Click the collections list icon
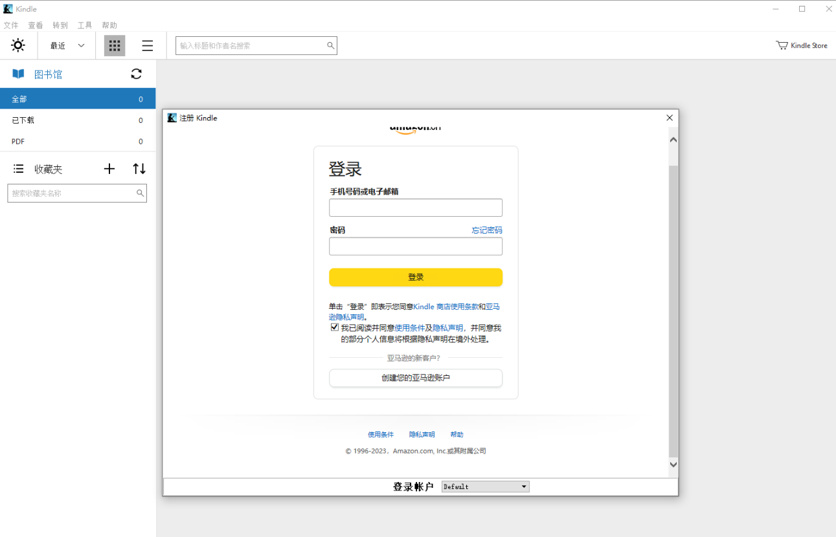 click(x=18, y=169)
